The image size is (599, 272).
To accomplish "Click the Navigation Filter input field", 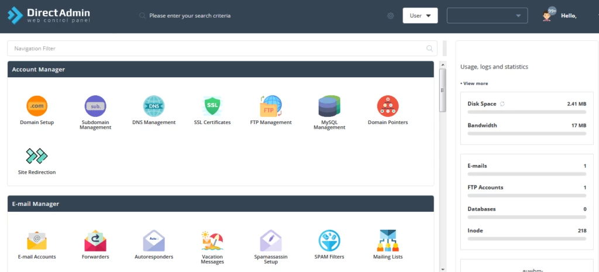I will 216,49.
